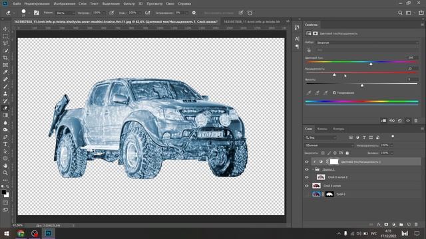This screenshot has height=239, width=426.
Task: Open the eraser opacity dropdown
Action: click(104, 13)
